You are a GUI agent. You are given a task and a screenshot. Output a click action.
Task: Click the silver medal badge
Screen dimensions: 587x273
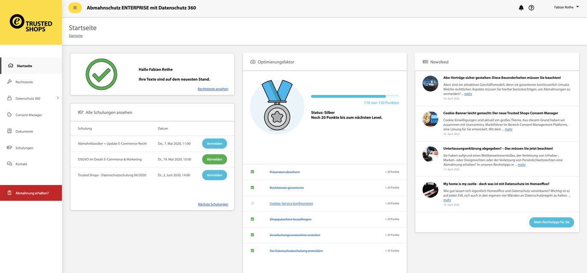pyautogui.click(x=277, y=107)
